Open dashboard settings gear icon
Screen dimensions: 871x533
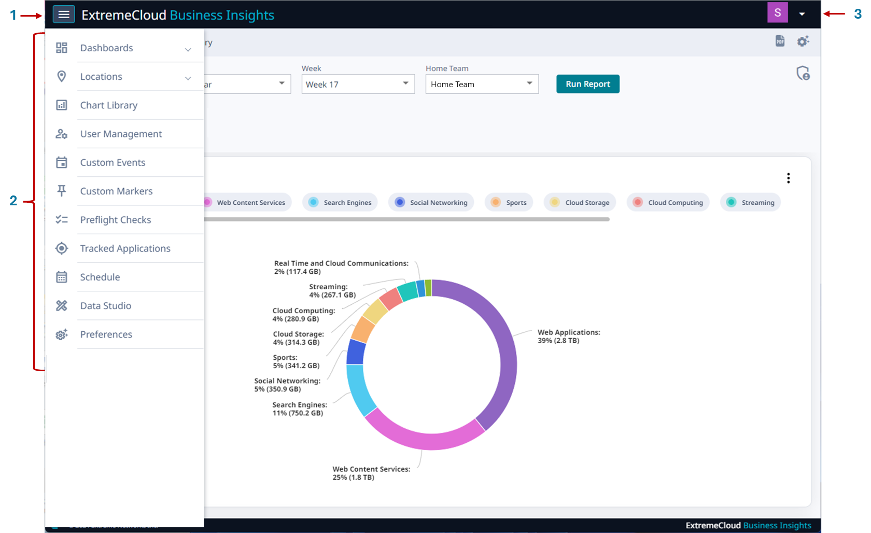tap(803, 41)
